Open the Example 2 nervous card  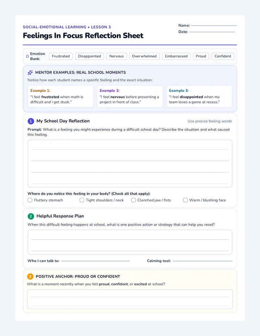point(130,96)
